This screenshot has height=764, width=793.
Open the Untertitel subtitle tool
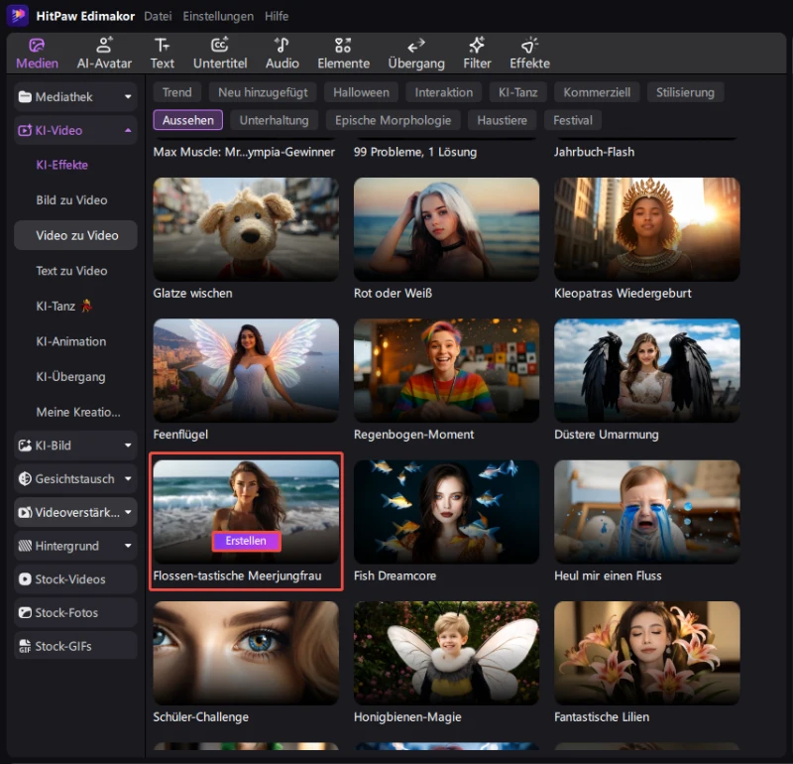point(220,53)
